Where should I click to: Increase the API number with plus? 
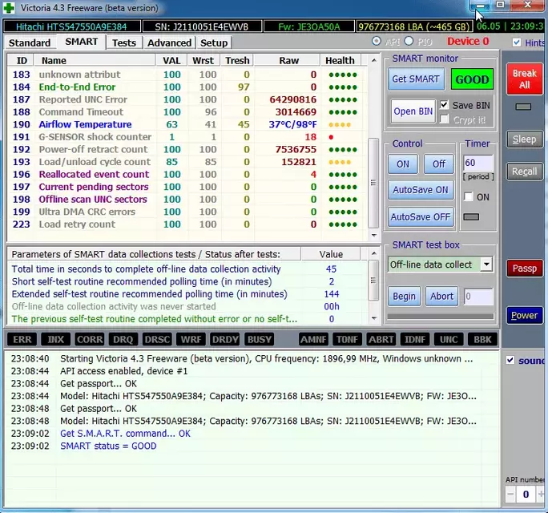pos(541,494)
